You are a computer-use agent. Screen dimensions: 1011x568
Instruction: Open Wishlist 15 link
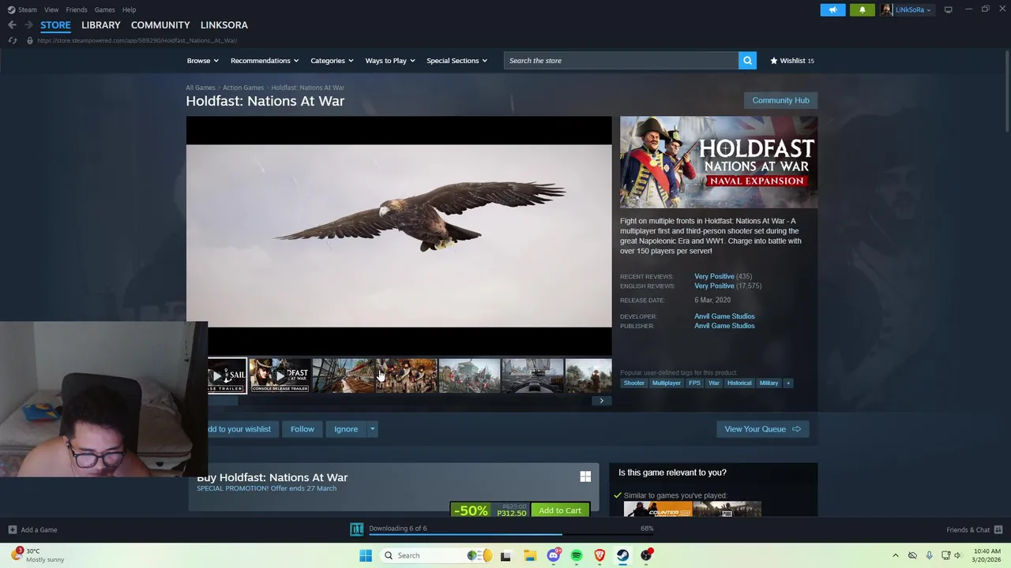point(792,61)
